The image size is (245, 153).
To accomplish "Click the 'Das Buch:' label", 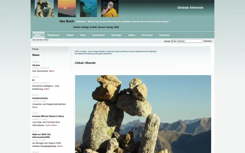I will (x=67, y=21).
